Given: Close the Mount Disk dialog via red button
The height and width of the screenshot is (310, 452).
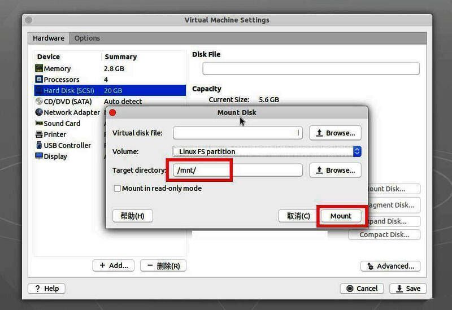Looking at the screenshot, I should (x=112, y=113).
